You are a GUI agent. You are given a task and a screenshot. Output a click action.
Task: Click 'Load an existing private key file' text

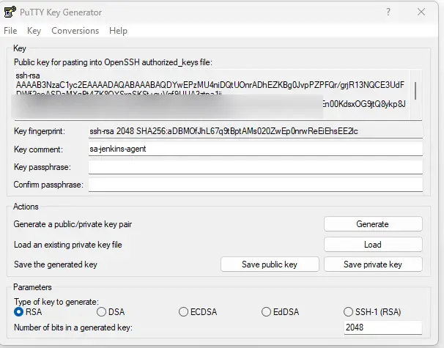68,245
